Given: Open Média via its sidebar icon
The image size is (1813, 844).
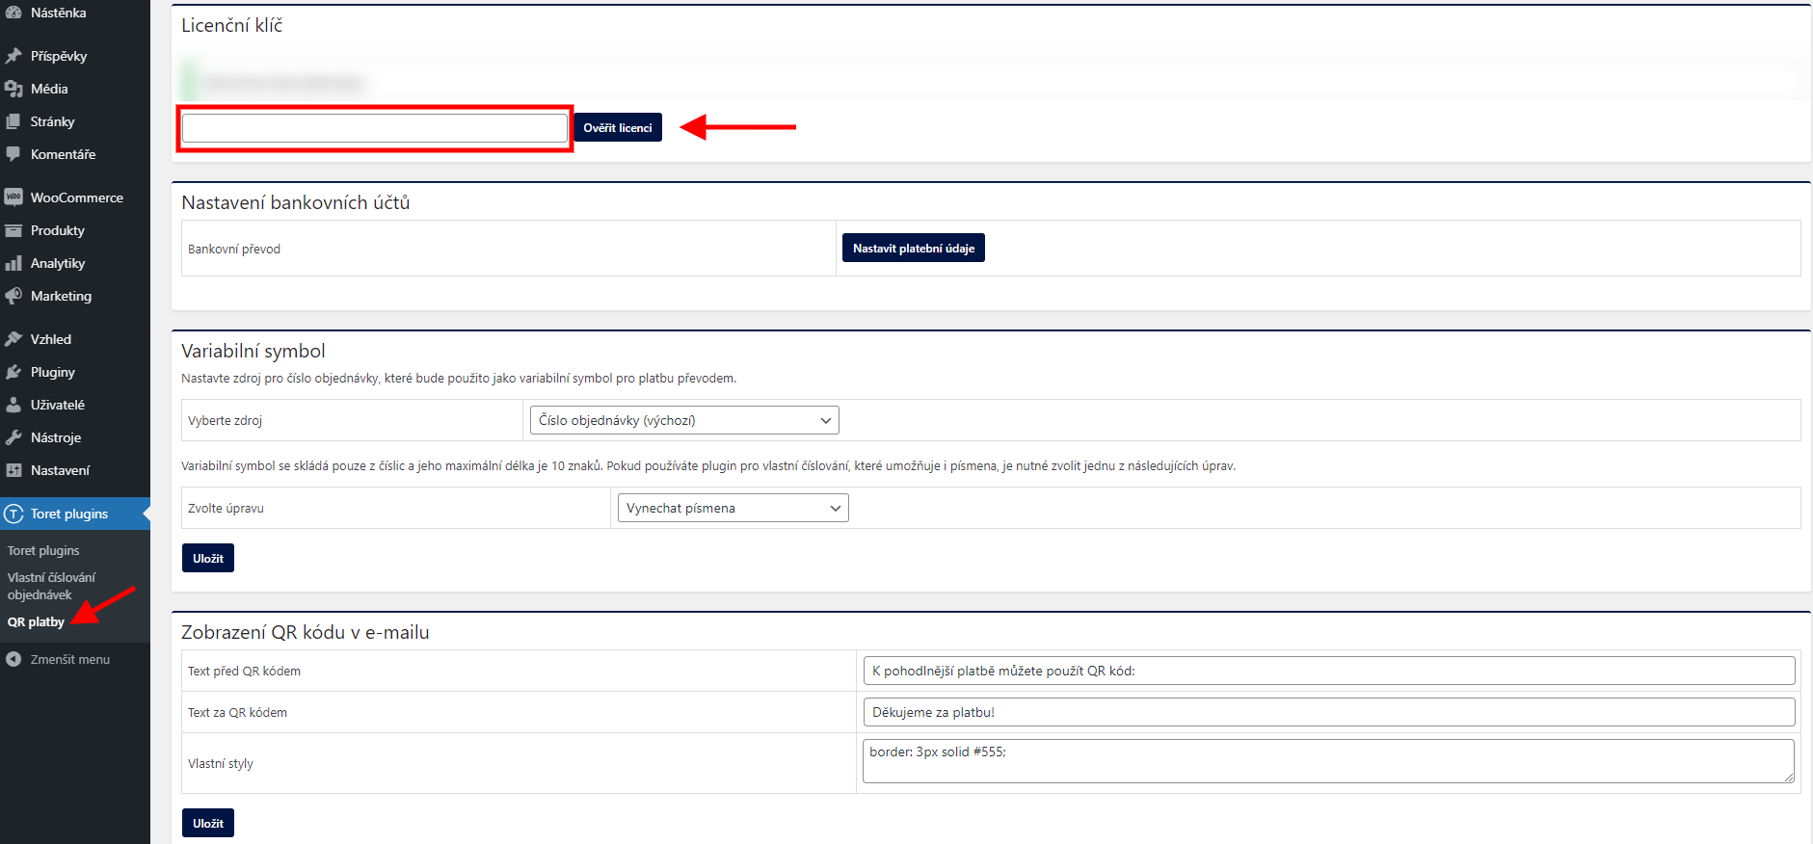Looking at the screenshot, I should (13, 89).
